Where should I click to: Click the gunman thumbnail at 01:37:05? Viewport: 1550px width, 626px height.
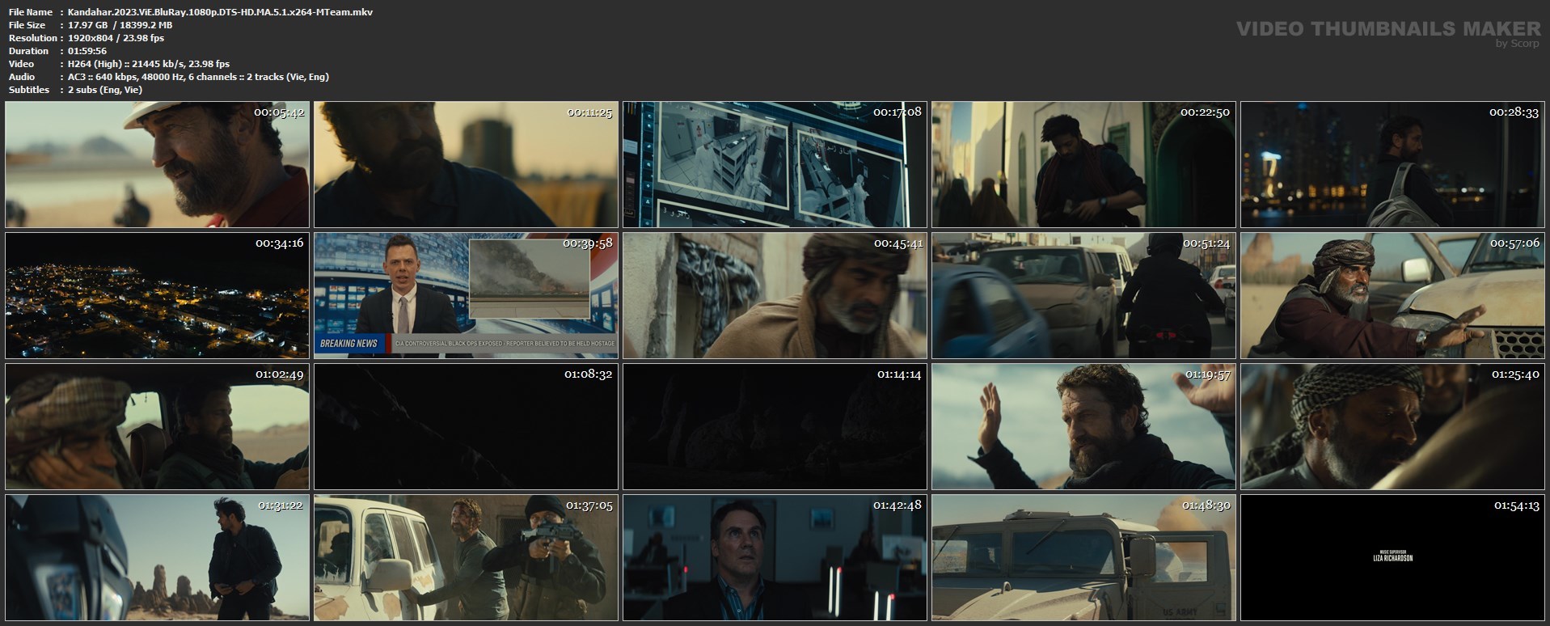pyautogui.click(x=466, y=558)
